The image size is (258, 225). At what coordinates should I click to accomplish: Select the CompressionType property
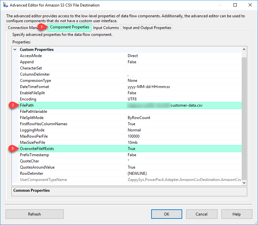(36, 81)
